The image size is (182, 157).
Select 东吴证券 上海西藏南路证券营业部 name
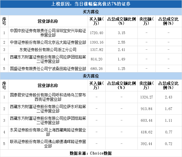48,132
